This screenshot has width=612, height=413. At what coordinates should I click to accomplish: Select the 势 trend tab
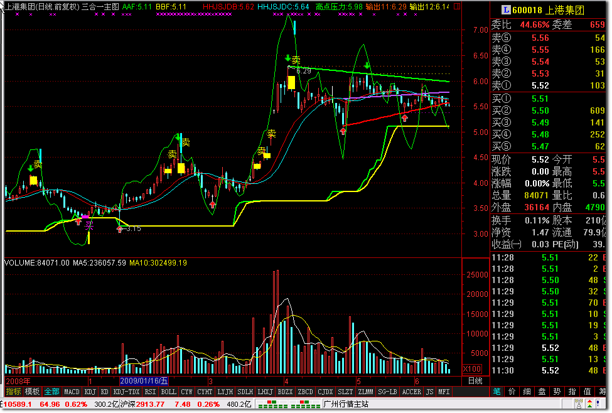[557, 392]
